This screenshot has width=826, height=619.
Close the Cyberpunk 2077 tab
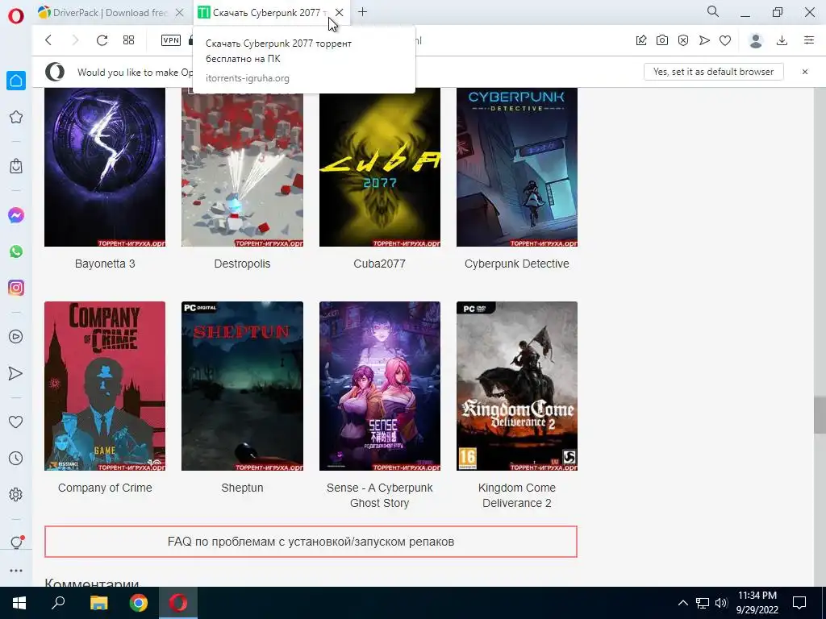coord(340,13)
